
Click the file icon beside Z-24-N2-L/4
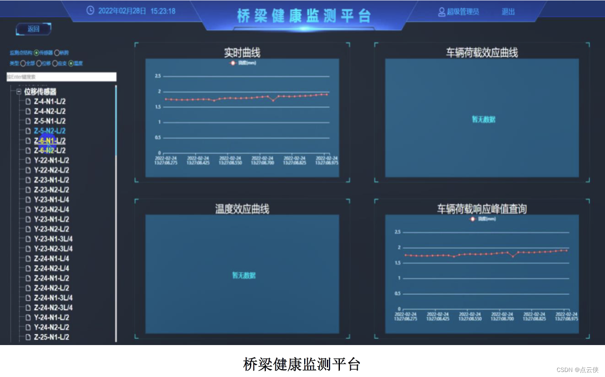[28, 268]
